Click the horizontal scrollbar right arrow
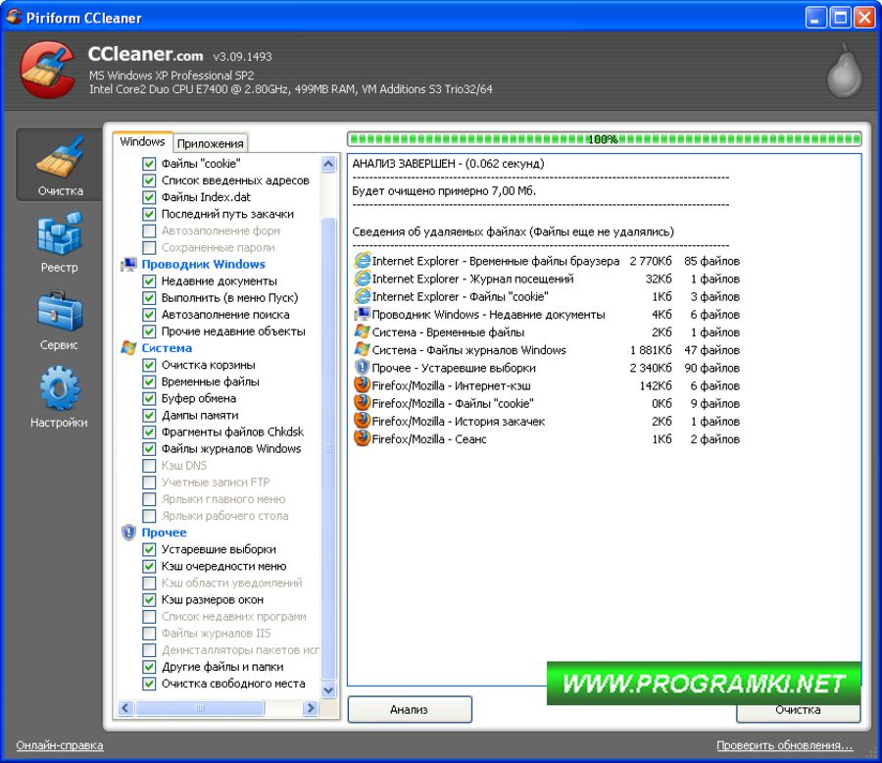The height and width of the screenshot is (763, 882). [311, 707]
